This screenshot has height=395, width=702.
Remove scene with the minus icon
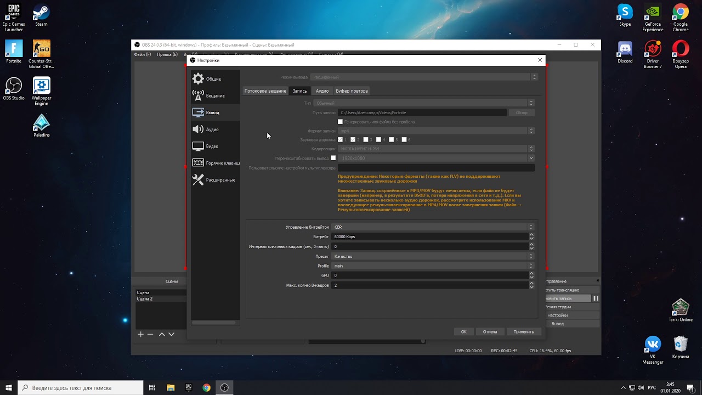tap(150, 334)
